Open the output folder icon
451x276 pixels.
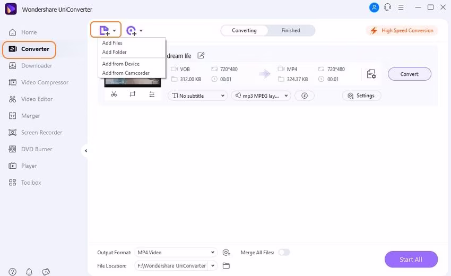point(226,265)
